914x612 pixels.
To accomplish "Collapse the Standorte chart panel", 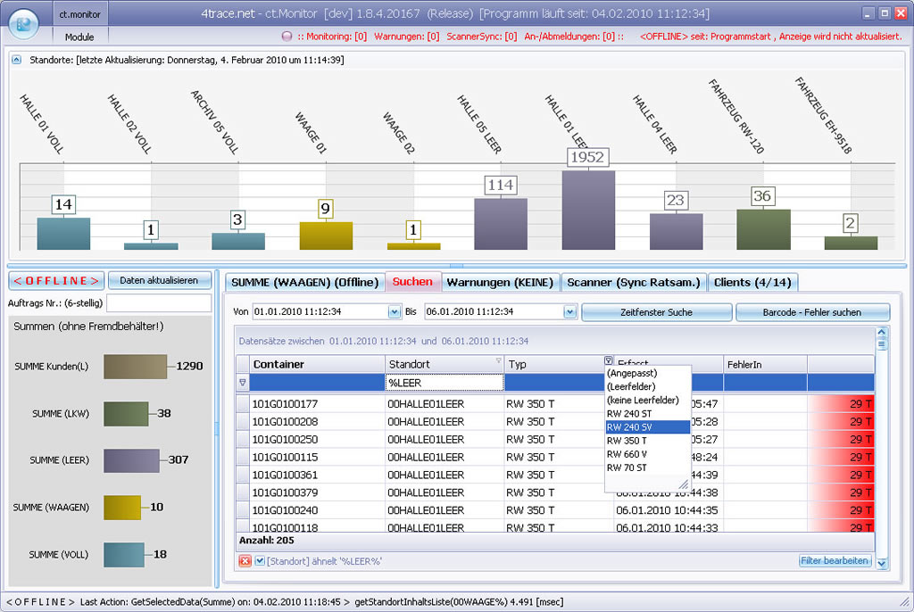I will 17,60.
